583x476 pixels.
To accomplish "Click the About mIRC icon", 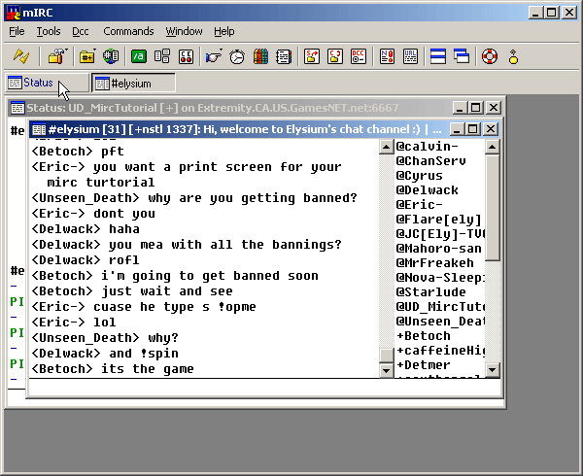I will tap(513, 56).
